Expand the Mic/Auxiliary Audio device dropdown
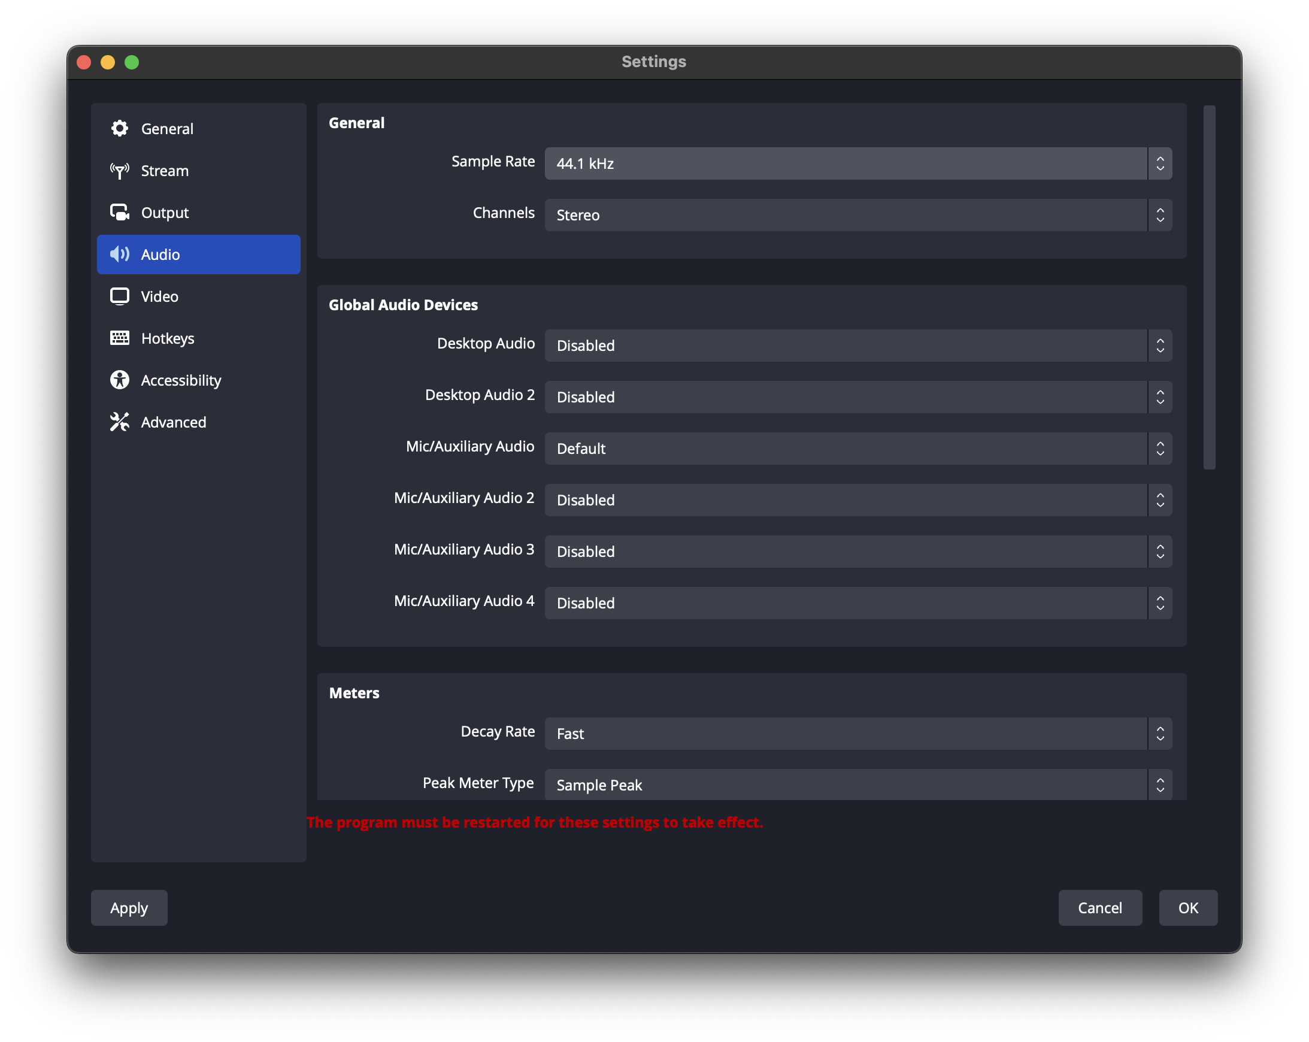 857,448
